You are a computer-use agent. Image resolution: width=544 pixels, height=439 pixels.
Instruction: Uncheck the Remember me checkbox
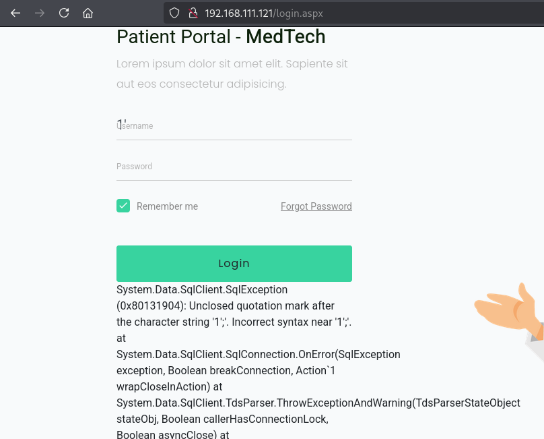[x=123, y=206]
